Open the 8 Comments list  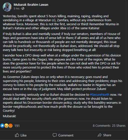point(101,126)
